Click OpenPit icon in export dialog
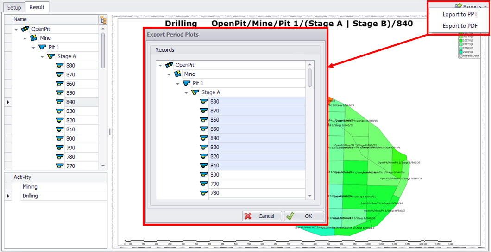The width and height of the screenshot is (491, 252). point(169,65)
